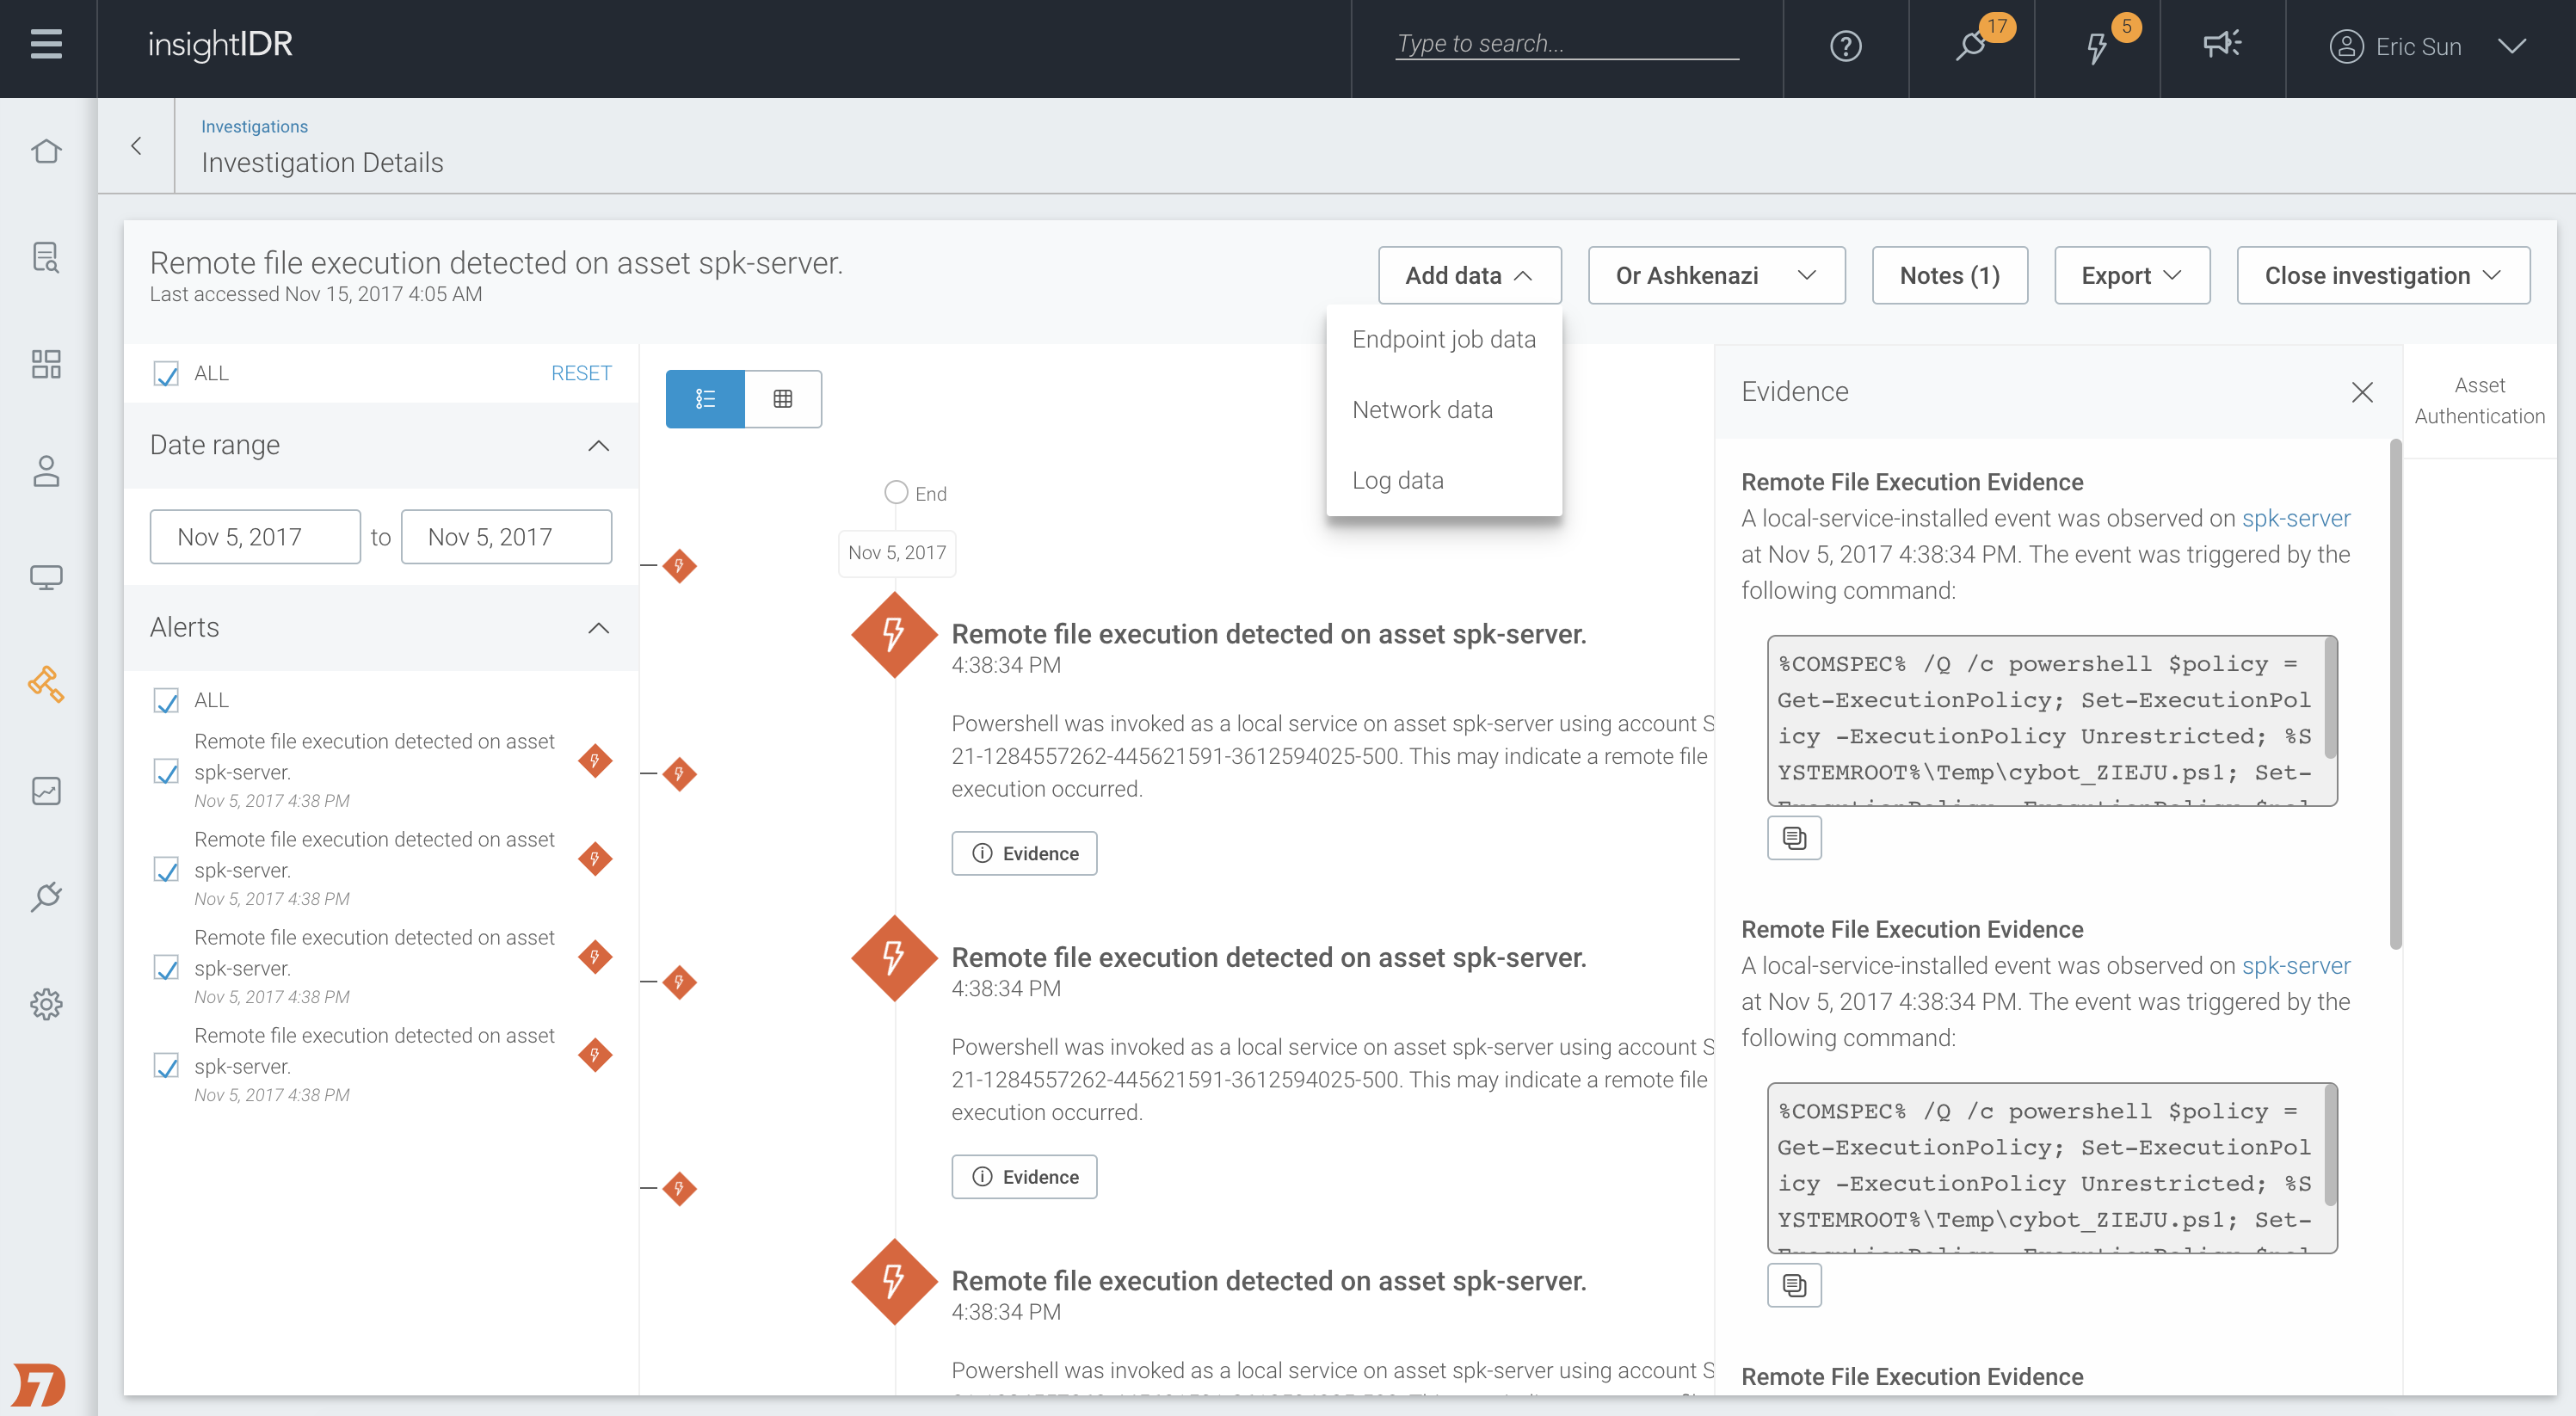The height and width of the screenshot is (1416, 2576).
Task: Switch to table grid view
Action: (x=783, y=399)
